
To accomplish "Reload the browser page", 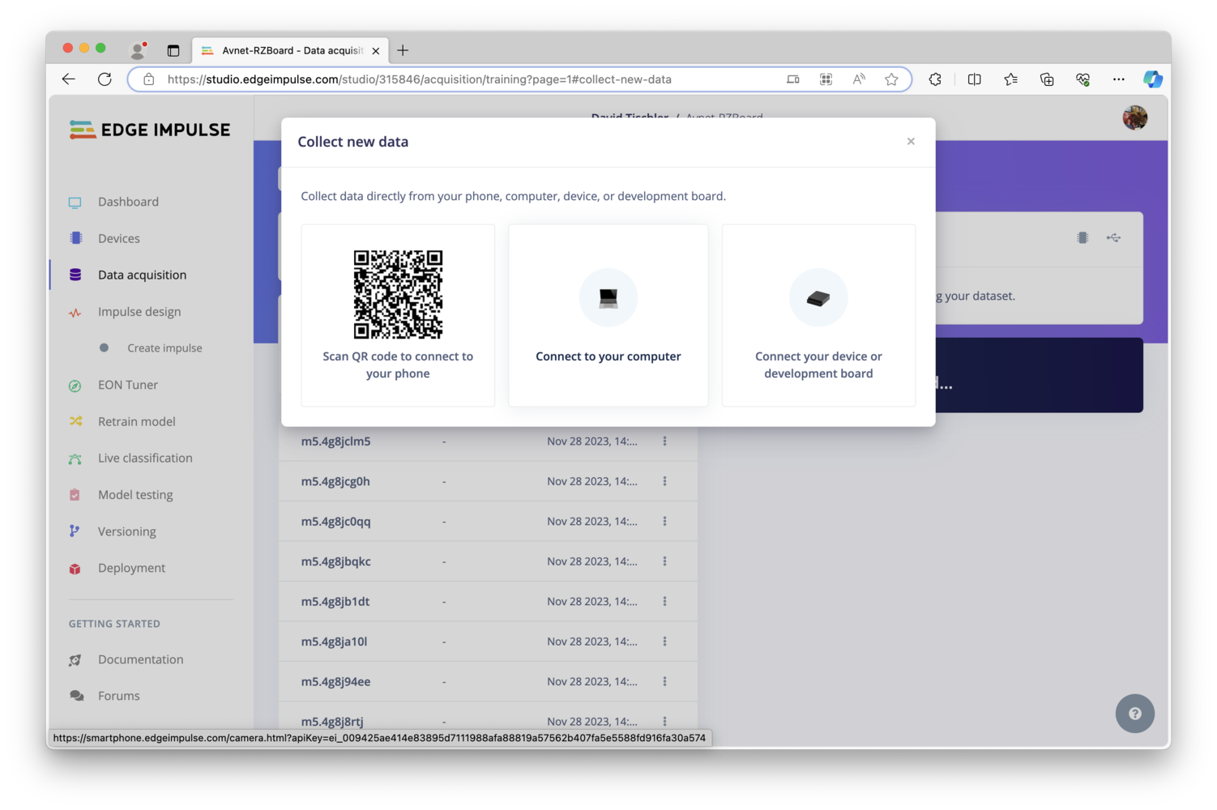I will click(105, 79).
